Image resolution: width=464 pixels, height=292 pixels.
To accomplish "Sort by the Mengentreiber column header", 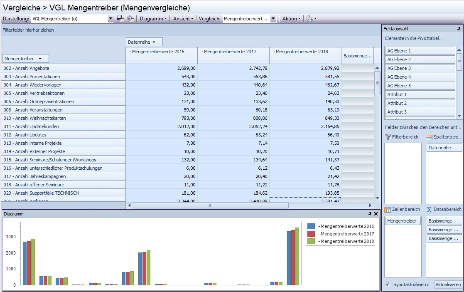I will [x=26, y=59].
